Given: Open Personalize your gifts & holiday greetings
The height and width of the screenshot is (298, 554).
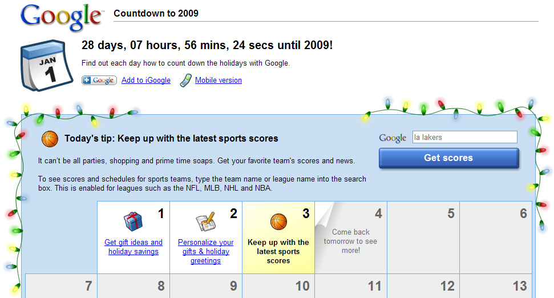Looking at the screenshot, I should 205,251.
